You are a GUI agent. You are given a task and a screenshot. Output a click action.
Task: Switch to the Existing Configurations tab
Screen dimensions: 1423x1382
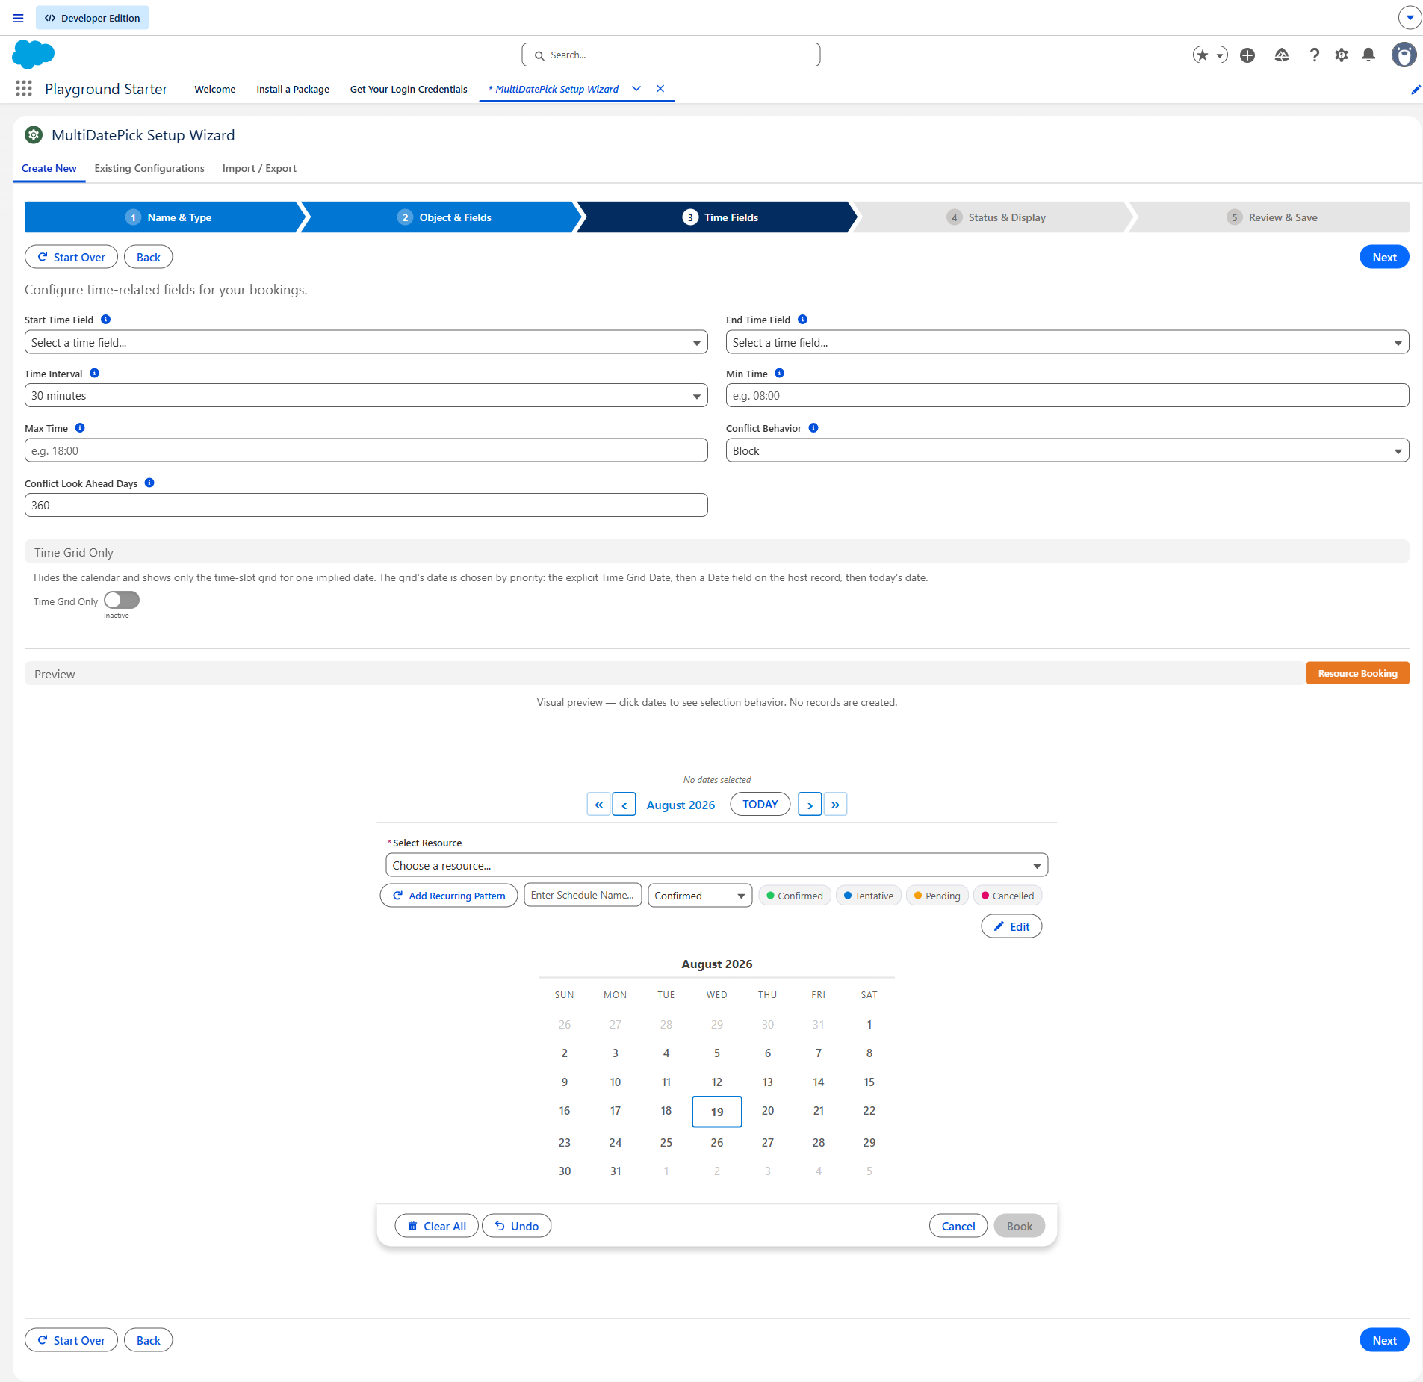click(149, 168)
